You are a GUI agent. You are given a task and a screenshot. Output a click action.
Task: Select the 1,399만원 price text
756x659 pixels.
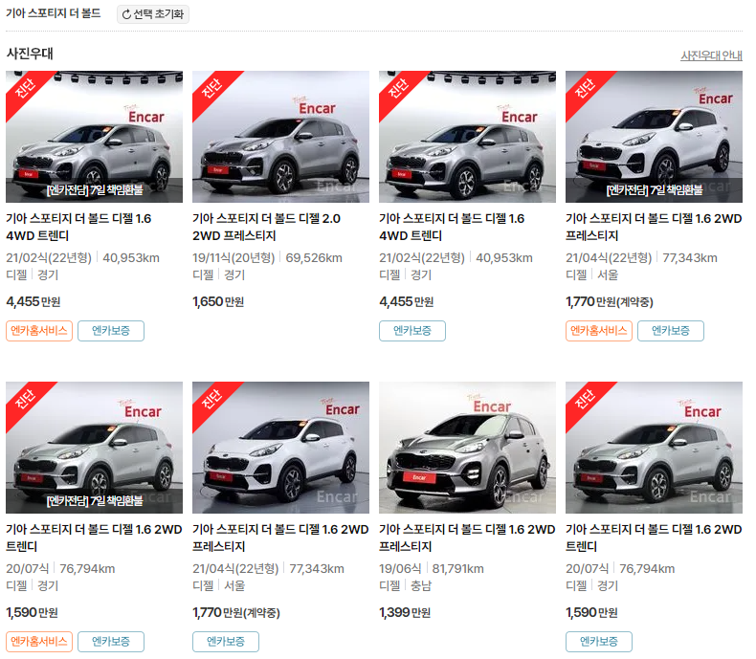click(x=405, y=612)
